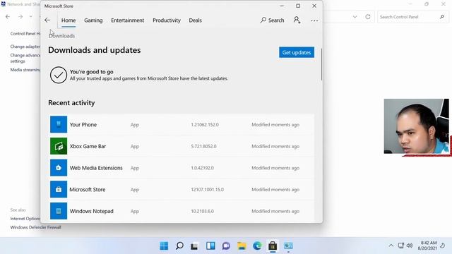Open Widgets on the taskbar

pyautogui.click(x=210, y=246)
